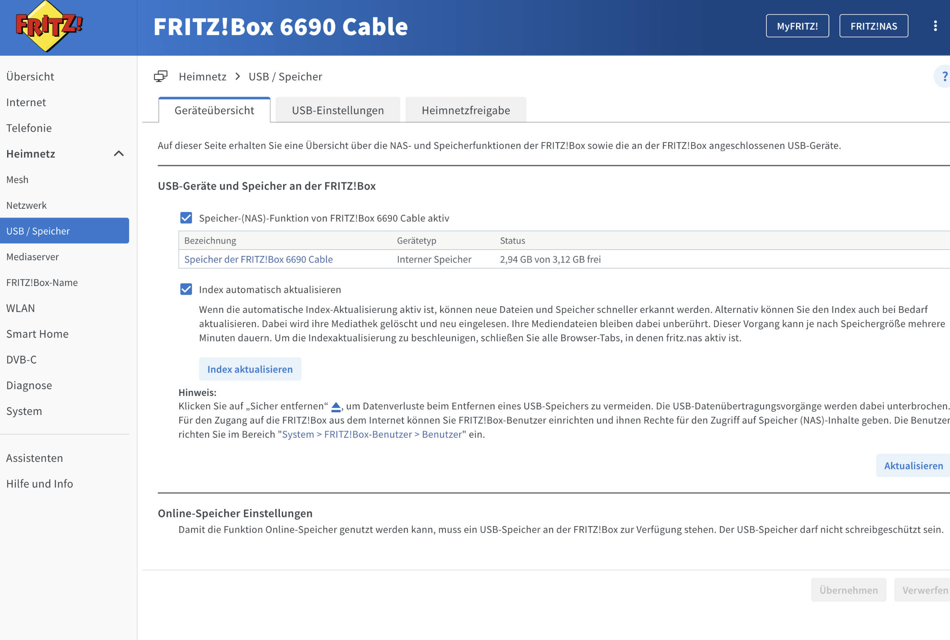Click the Heimnetz breadcrumb network icon
Screen dimensions: 950x640
coord(161,76)
